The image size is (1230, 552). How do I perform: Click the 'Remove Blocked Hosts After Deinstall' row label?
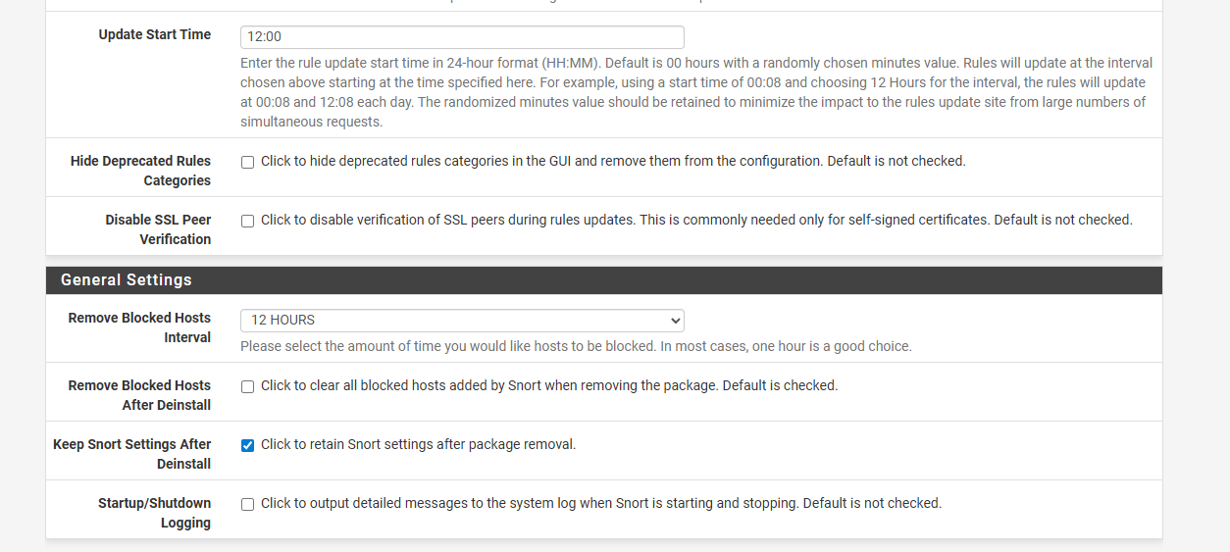click(x=139, y=395)
